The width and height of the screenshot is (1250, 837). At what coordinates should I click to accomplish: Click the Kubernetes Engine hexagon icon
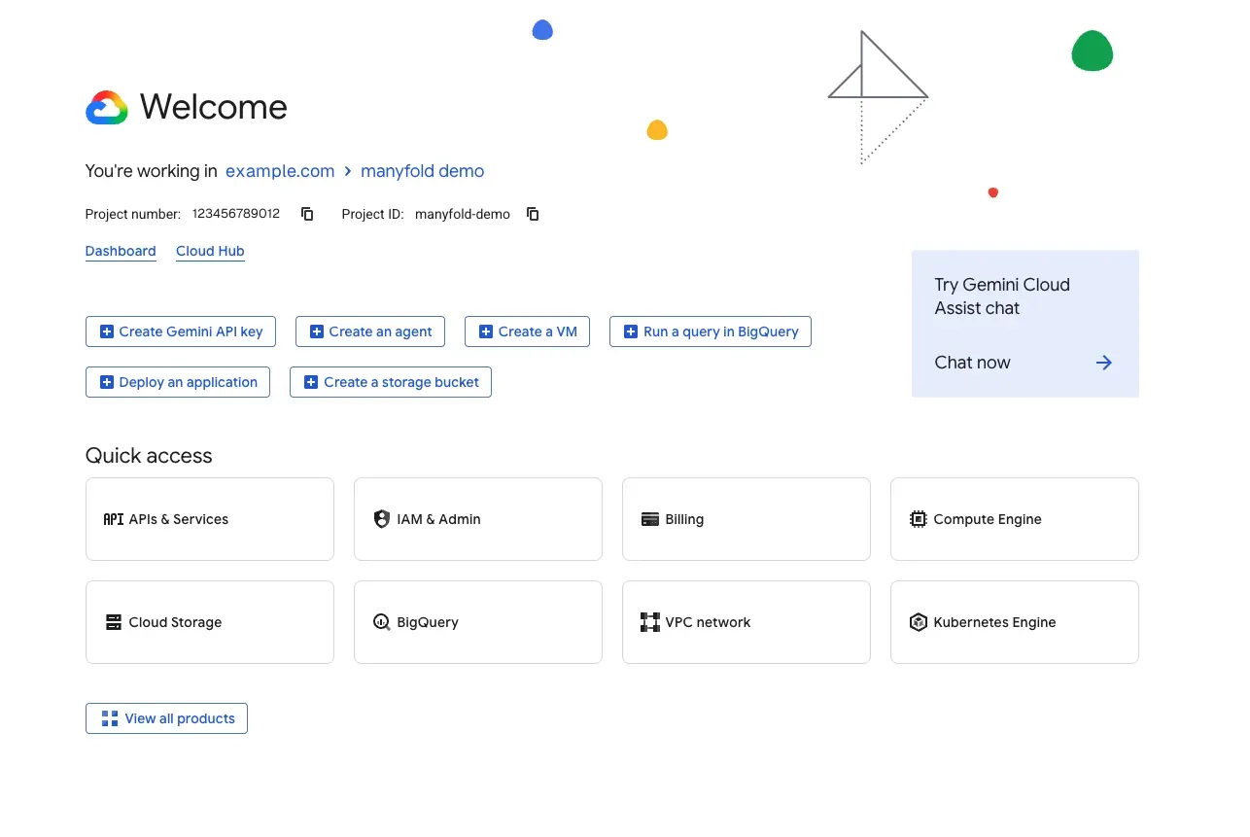click(919, 622)
